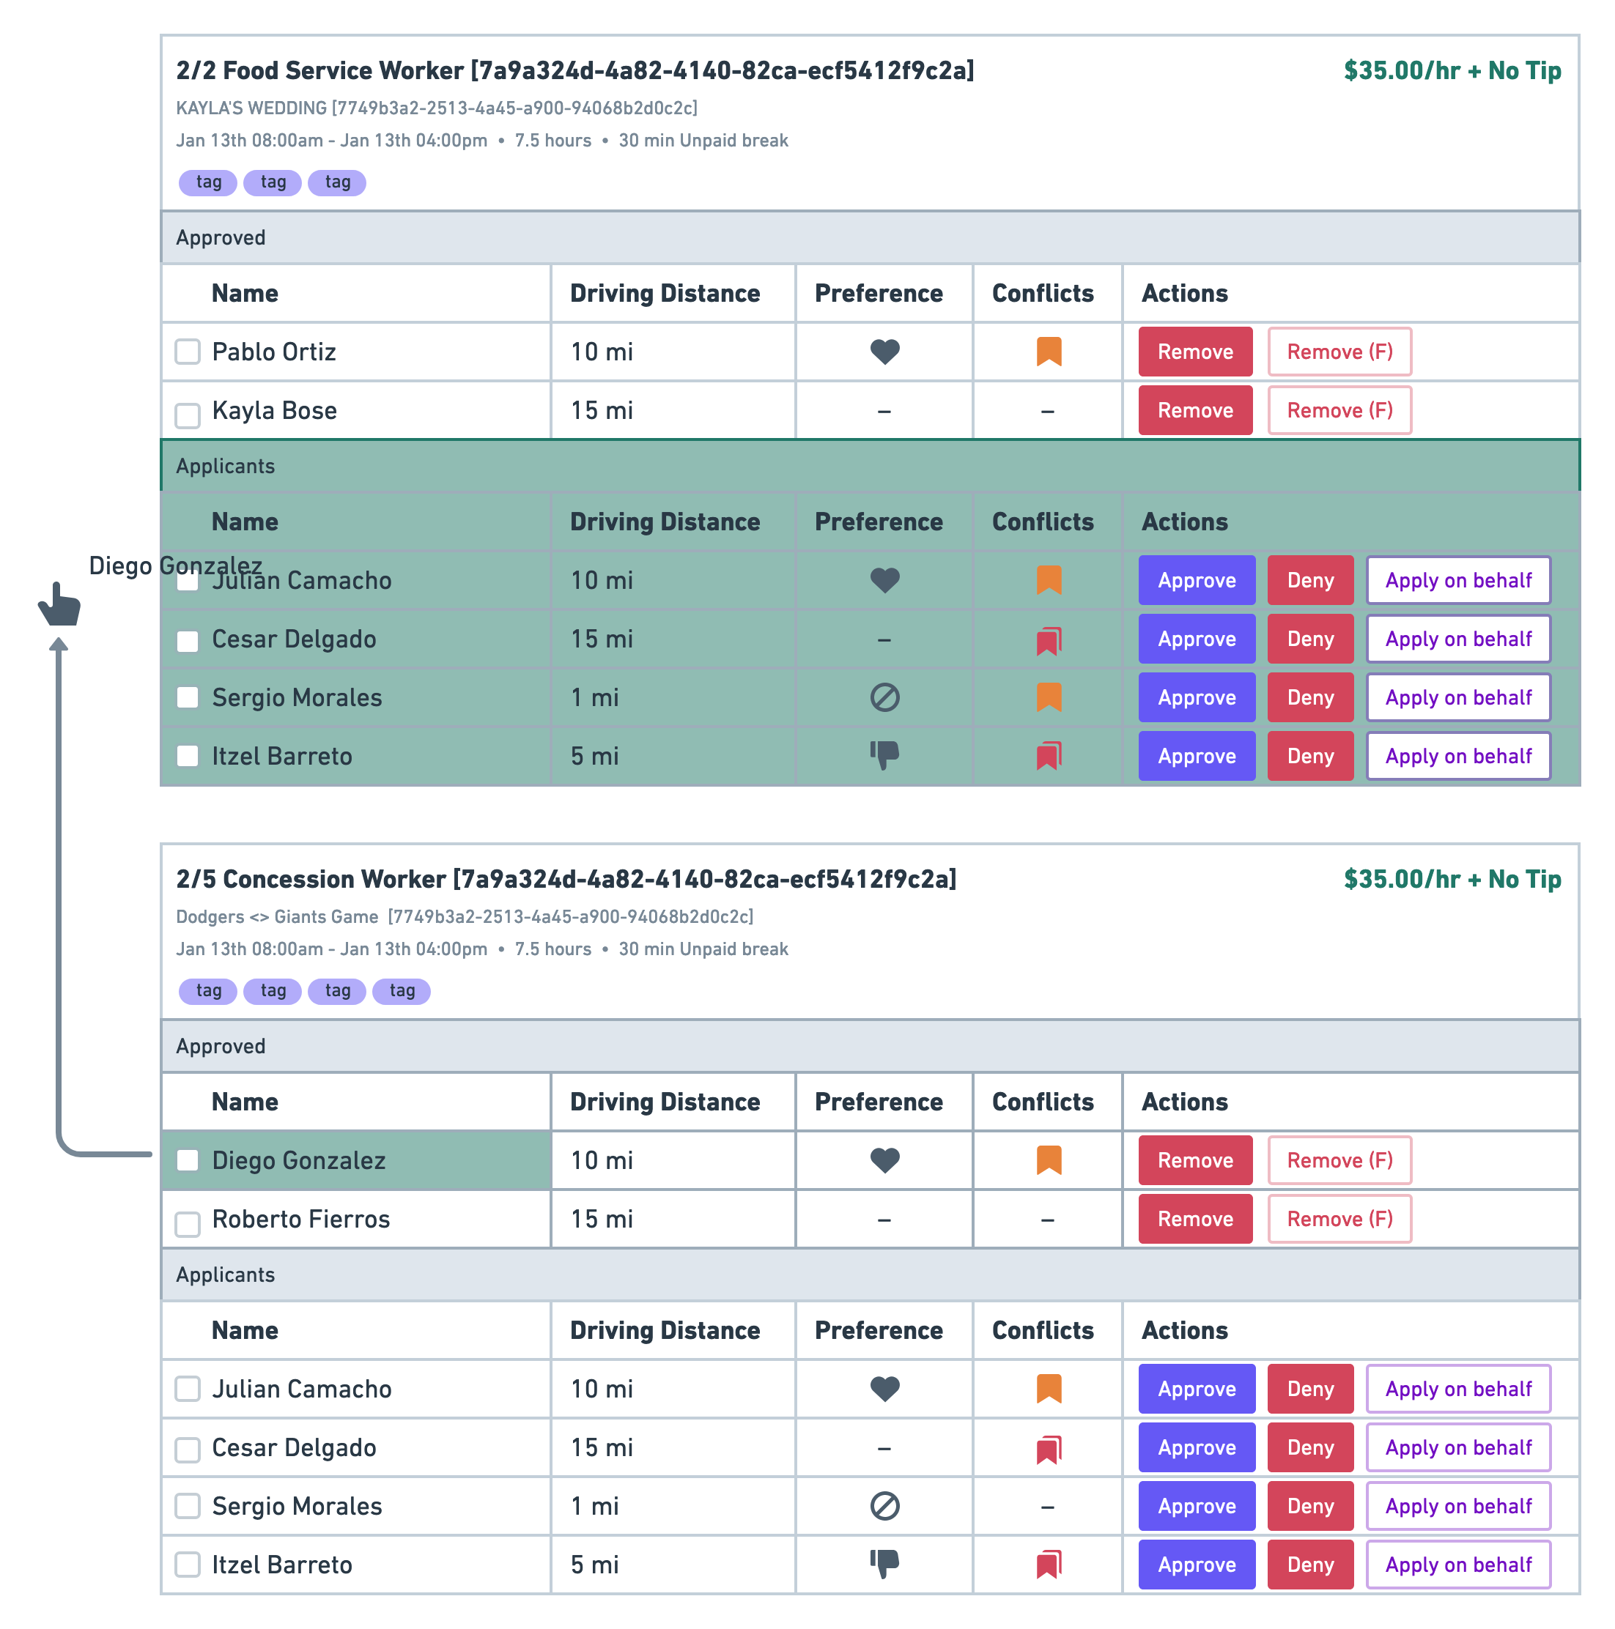Click the Dodgers <> Giants Game event text
The height and width of the screenshot is (1629, 1615).
coord(465,916)
